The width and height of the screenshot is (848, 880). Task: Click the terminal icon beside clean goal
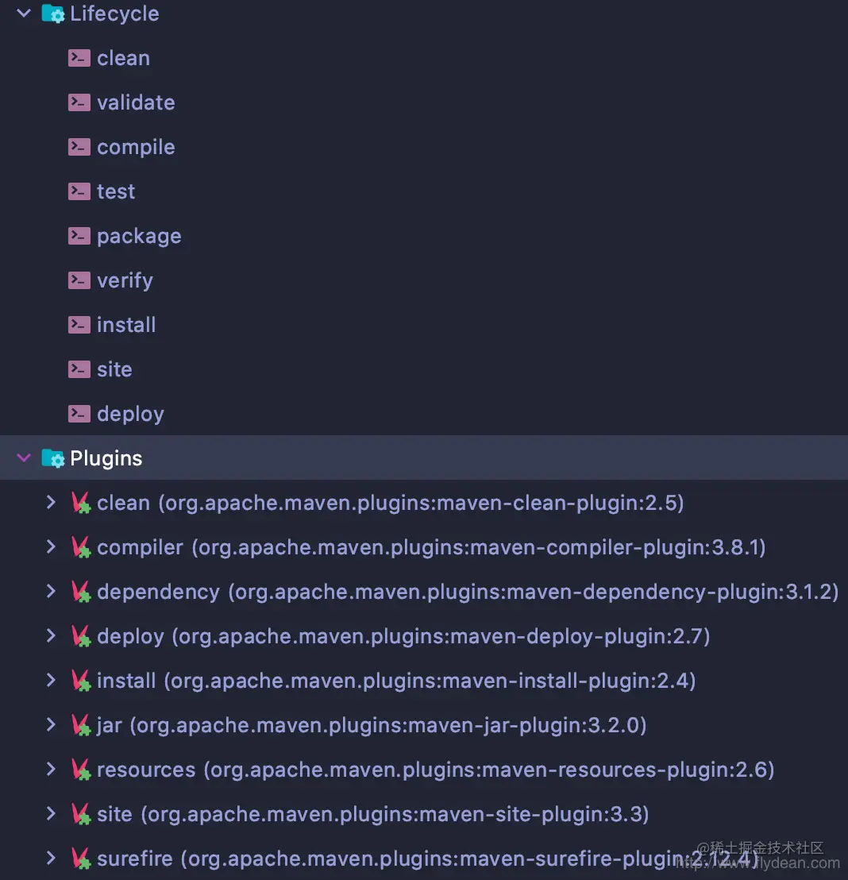click(79, 58)
